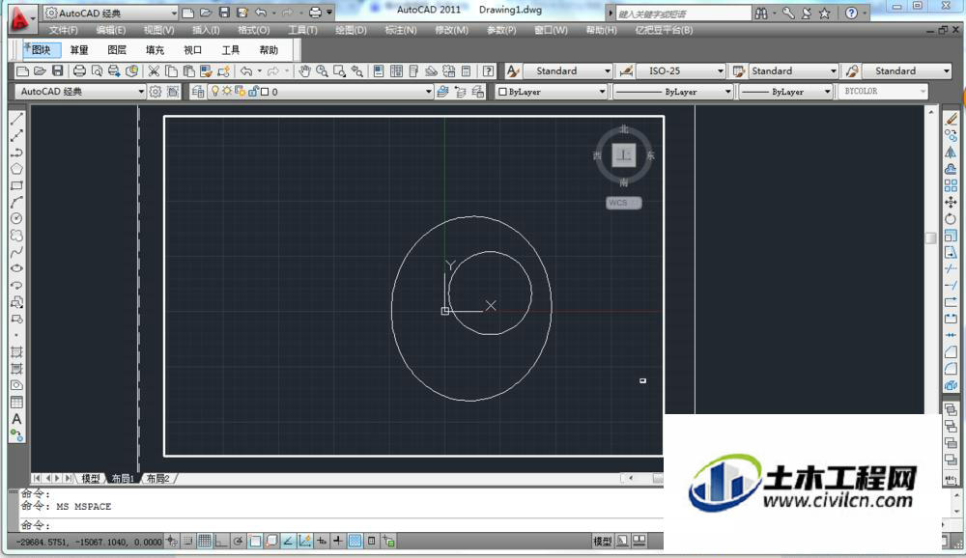Click the keyword search box in title bar
966x558 pixels.
coord(683,14)
